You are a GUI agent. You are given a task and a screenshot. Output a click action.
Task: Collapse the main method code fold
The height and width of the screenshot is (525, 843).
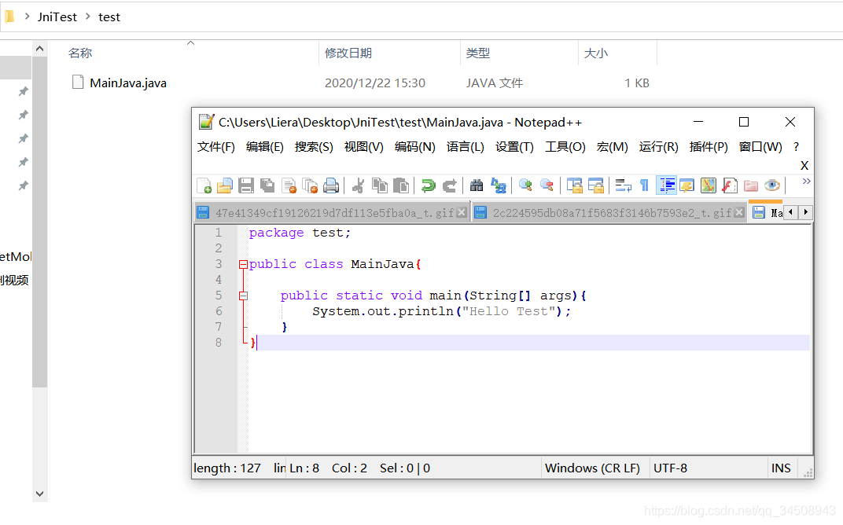coord(244,296)
